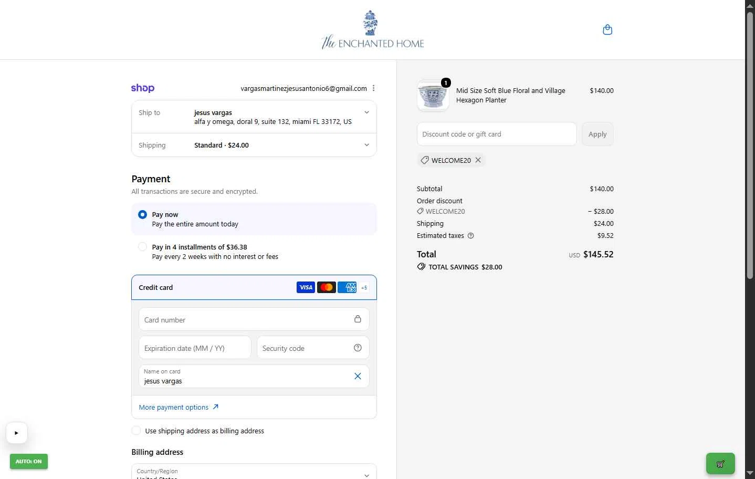Viewport: 755px width, 479px height.
Task: Toggle the AUTO: ON button
Action: [x=29, y=462]
